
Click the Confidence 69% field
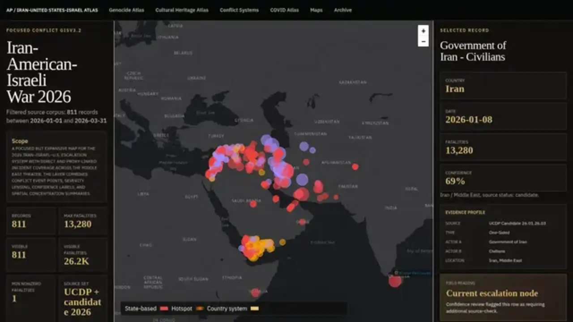click(503, 178)
